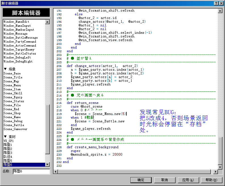Select the code editor vertical scrollbar thumb
This screenshot has height=186, width=225.
[x=220, y=151]
